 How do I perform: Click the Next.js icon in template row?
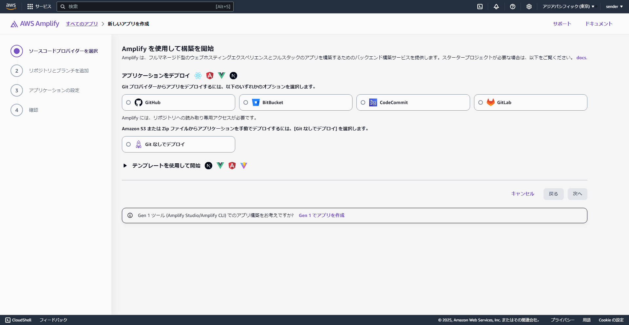(x=208, y=166)
